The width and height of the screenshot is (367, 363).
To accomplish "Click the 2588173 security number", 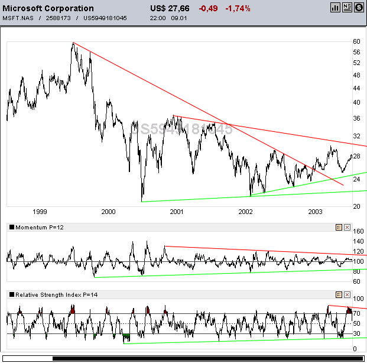I will point(58,18).
